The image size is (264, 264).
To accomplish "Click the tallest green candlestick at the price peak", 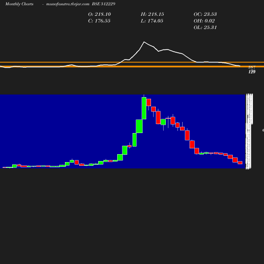I will click(144, 108).
